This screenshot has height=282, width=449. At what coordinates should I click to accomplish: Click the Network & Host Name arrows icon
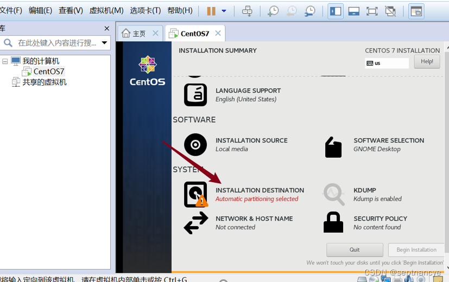click(x=196, y=223)
